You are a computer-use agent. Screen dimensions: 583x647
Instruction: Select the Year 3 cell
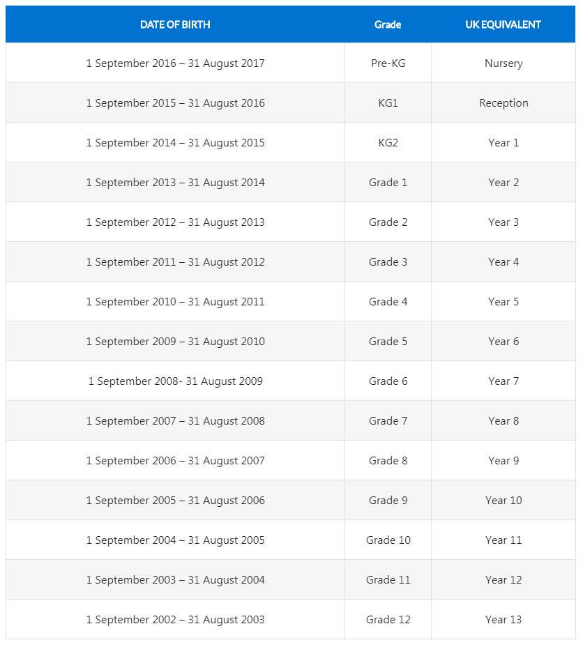(503, 222)
